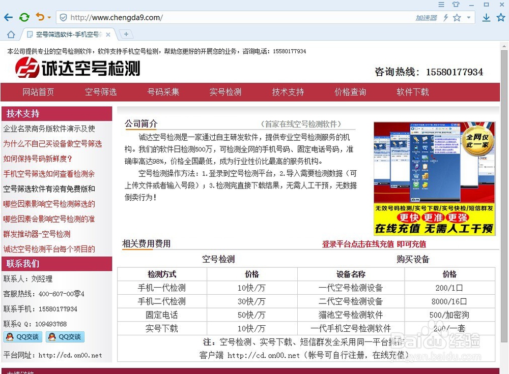509x374 pixels.
Task: Click table cell 手机一代检测
Action: pos(162,288)
